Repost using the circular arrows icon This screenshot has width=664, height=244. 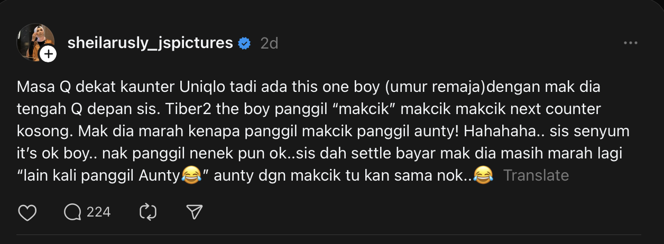click(x=148, y=212)
